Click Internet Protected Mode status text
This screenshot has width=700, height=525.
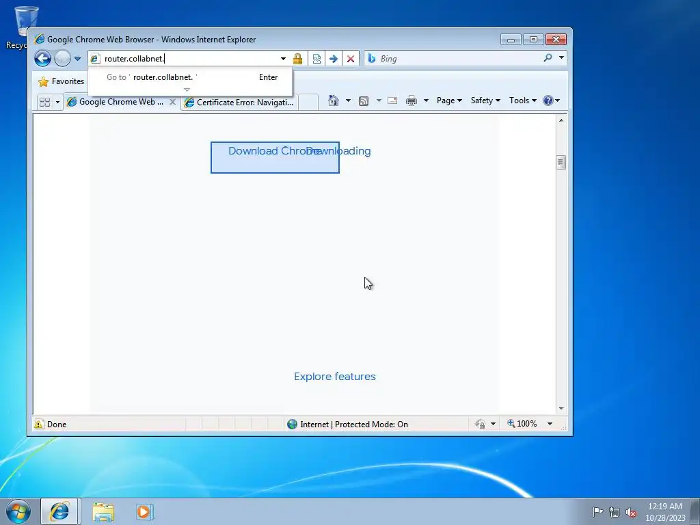point(354,424)
